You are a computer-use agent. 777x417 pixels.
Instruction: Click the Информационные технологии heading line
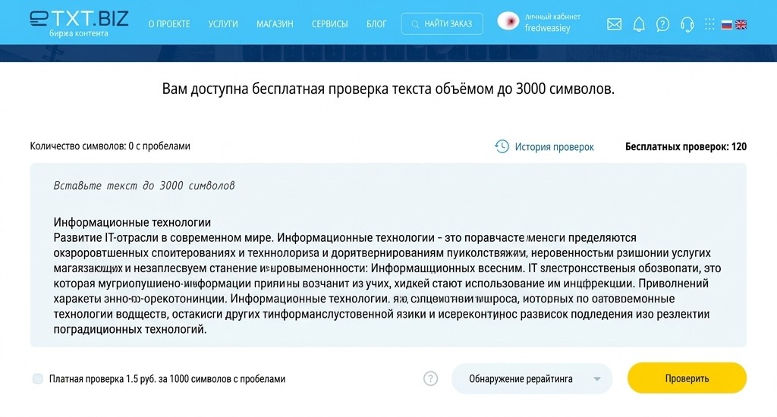click(132, 222)
